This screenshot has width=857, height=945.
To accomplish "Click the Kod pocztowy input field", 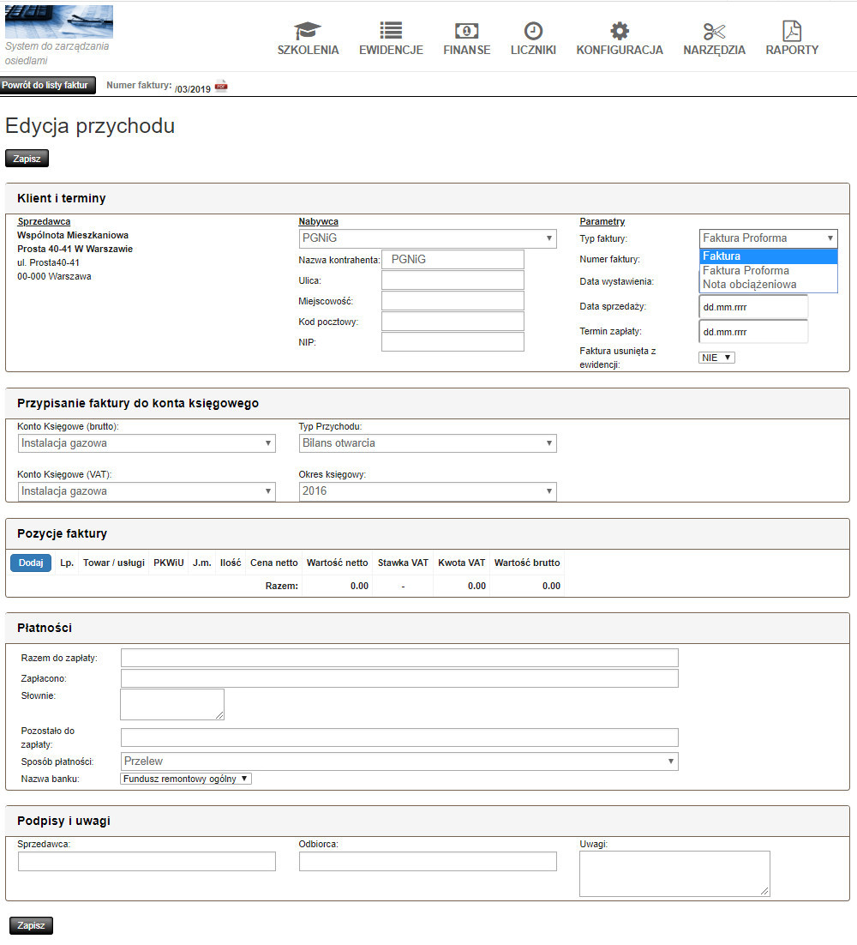I will [x=452, y=322].
